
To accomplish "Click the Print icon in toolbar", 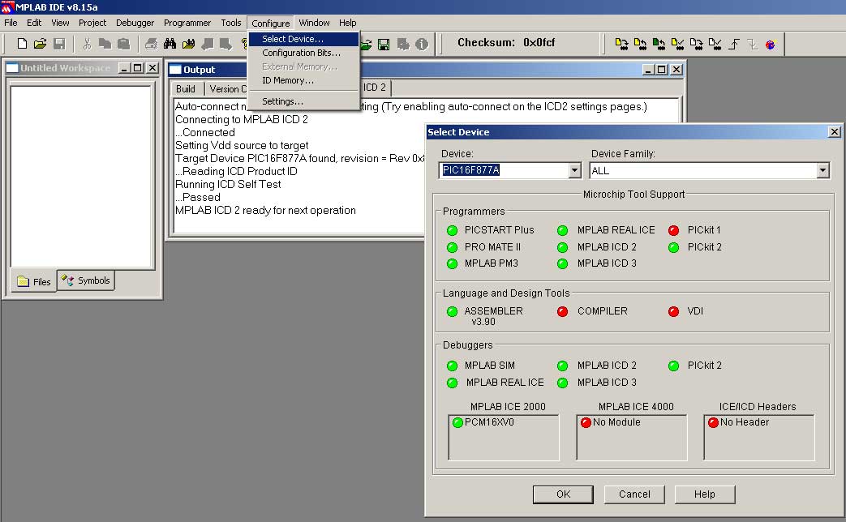I will click(151, 44).
